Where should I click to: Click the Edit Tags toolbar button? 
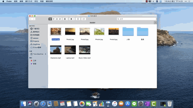84,19
